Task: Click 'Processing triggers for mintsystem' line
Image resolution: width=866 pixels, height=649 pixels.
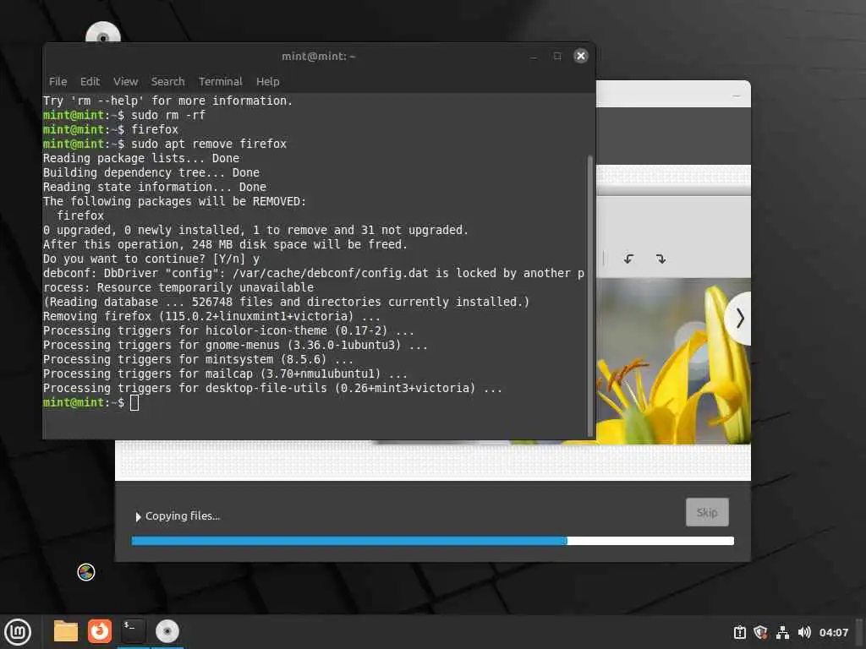Action: tap(198, 359)
